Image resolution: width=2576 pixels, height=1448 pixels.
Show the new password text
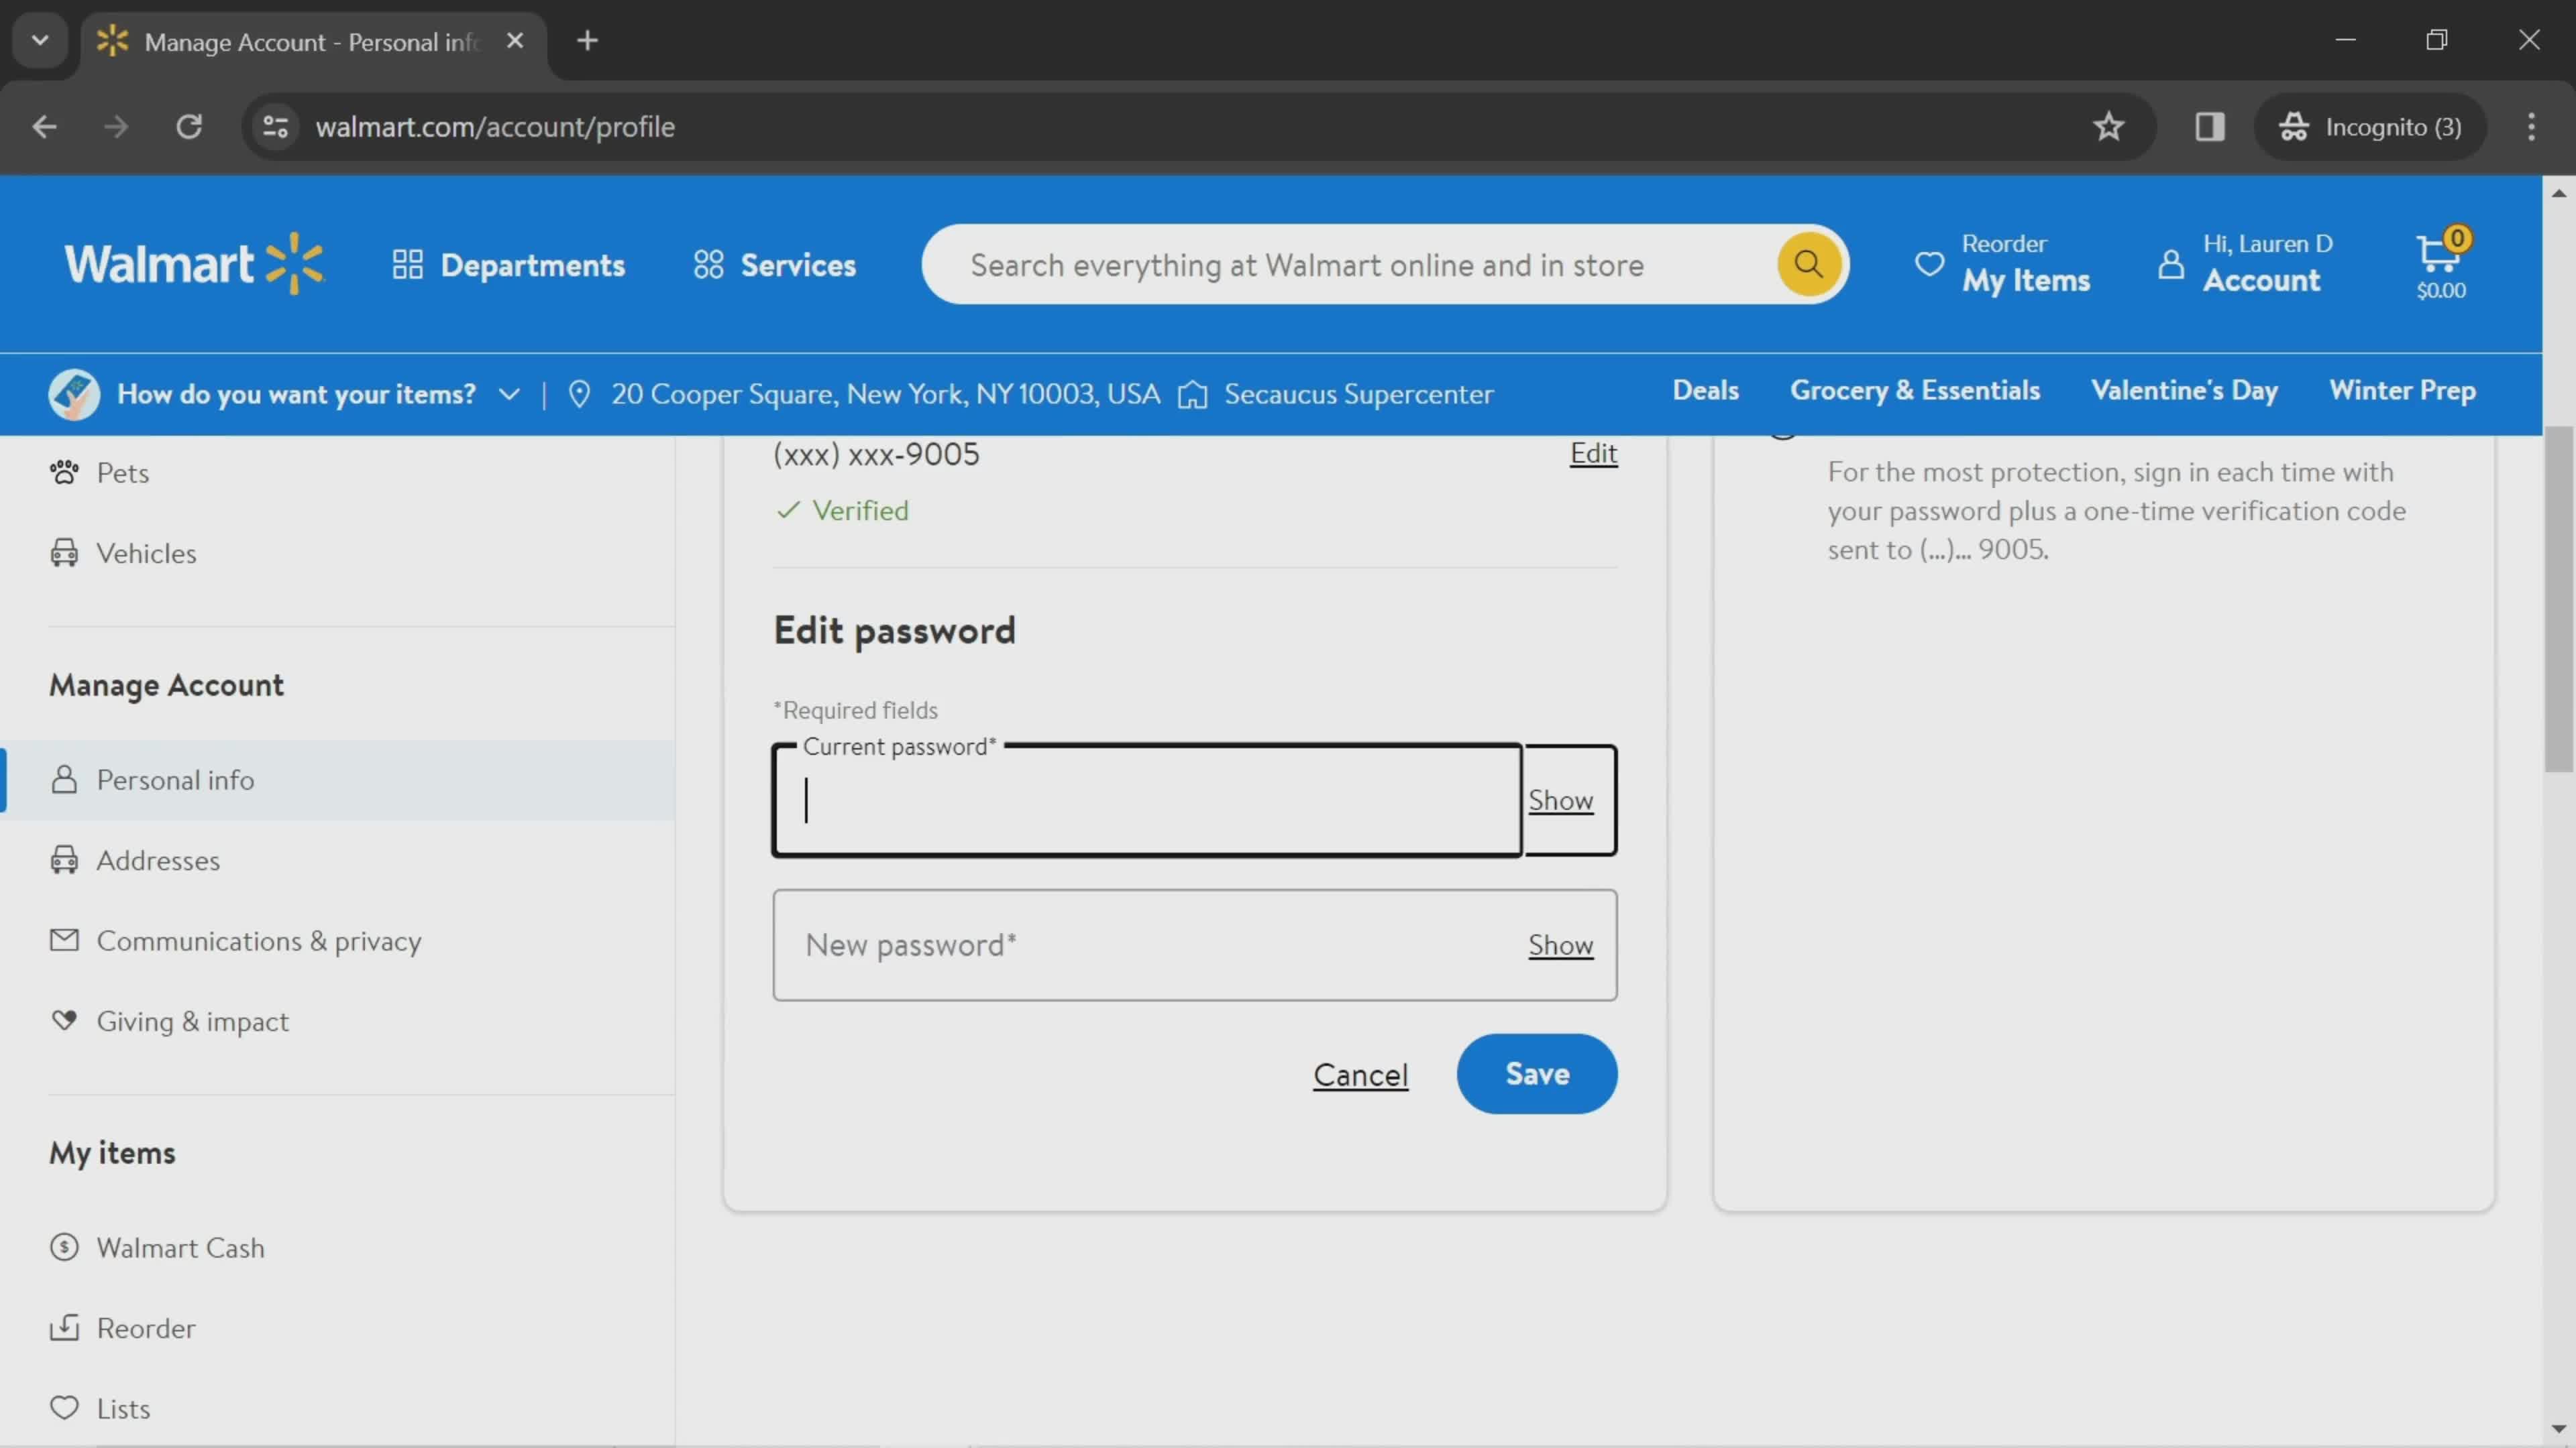coord(1560,945)
